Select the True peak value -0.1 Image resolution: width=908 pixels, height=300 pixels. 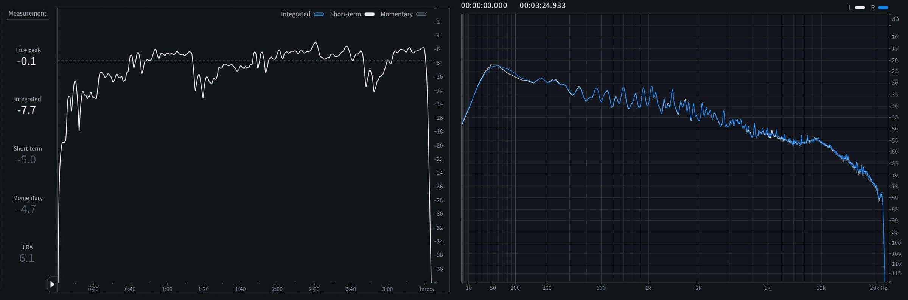26,61
